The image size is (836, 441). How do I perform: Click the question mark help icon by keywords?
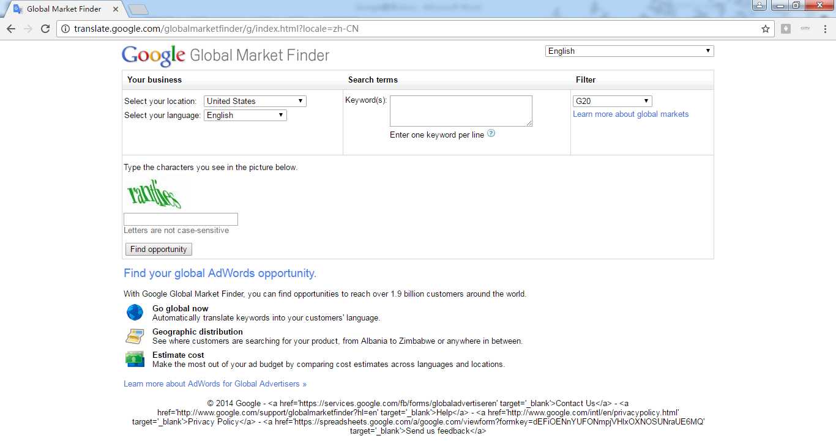[x=491, y=133]
